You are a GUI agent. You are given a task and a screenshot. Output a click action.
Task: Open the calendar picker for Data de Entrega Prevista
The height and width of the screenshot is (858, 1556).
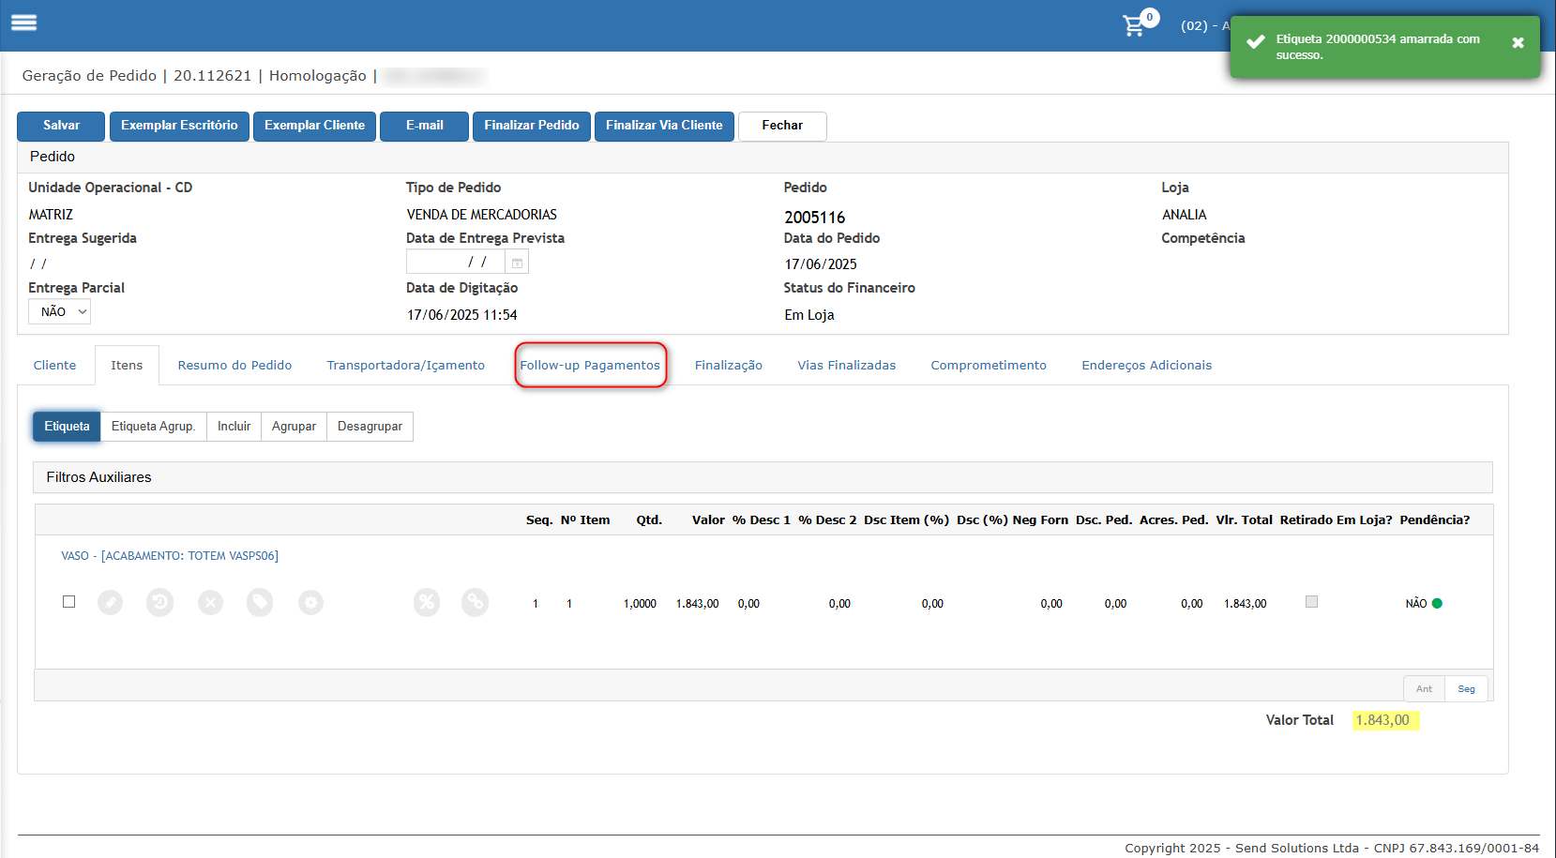tap(517, 263)
